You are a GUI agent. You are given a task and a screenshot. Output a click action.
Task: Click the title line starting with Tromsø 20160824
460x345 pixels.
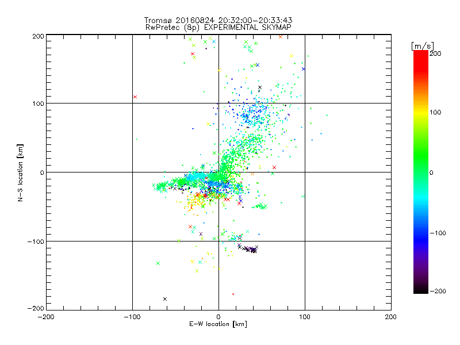(218, 20)
